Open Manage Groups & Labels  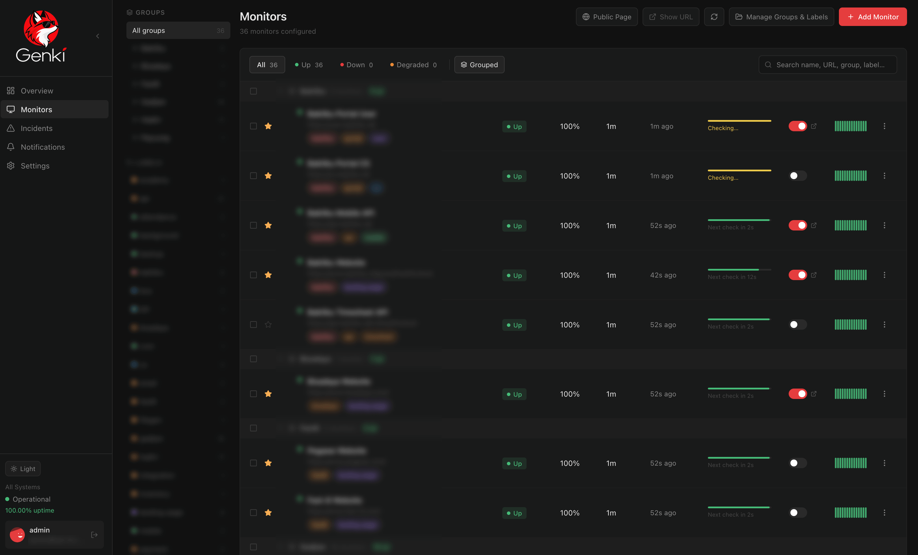click(x=781, y=17)
